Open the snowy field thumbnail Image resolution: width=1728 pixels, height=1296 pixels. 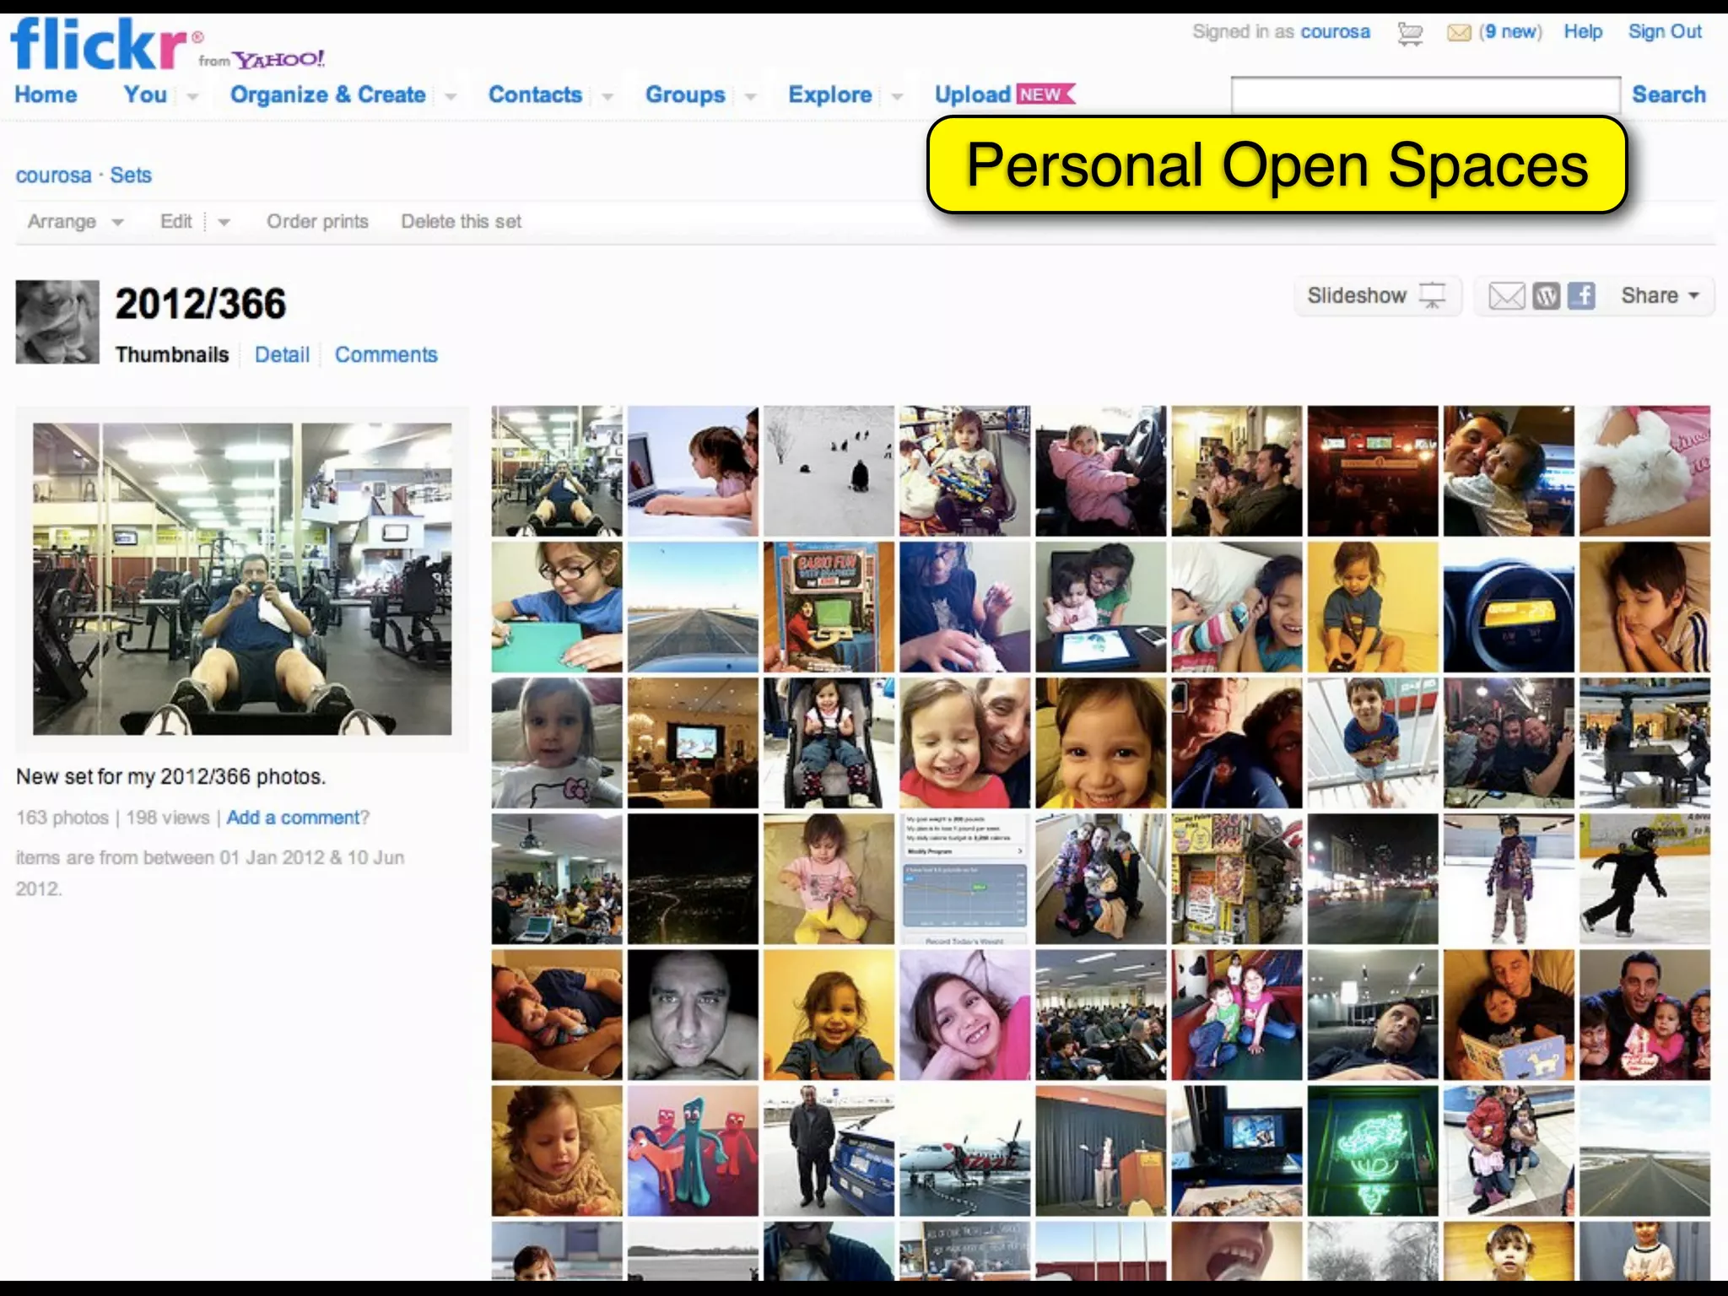(x=829, y=471)
